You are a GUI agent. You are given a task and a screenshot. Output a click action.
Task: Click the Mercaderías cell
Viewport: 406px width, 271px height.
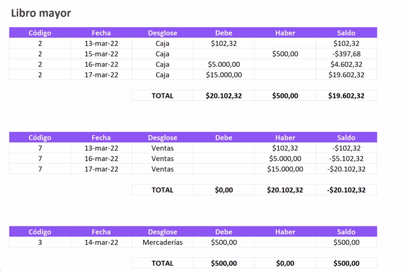click(162, 242)
